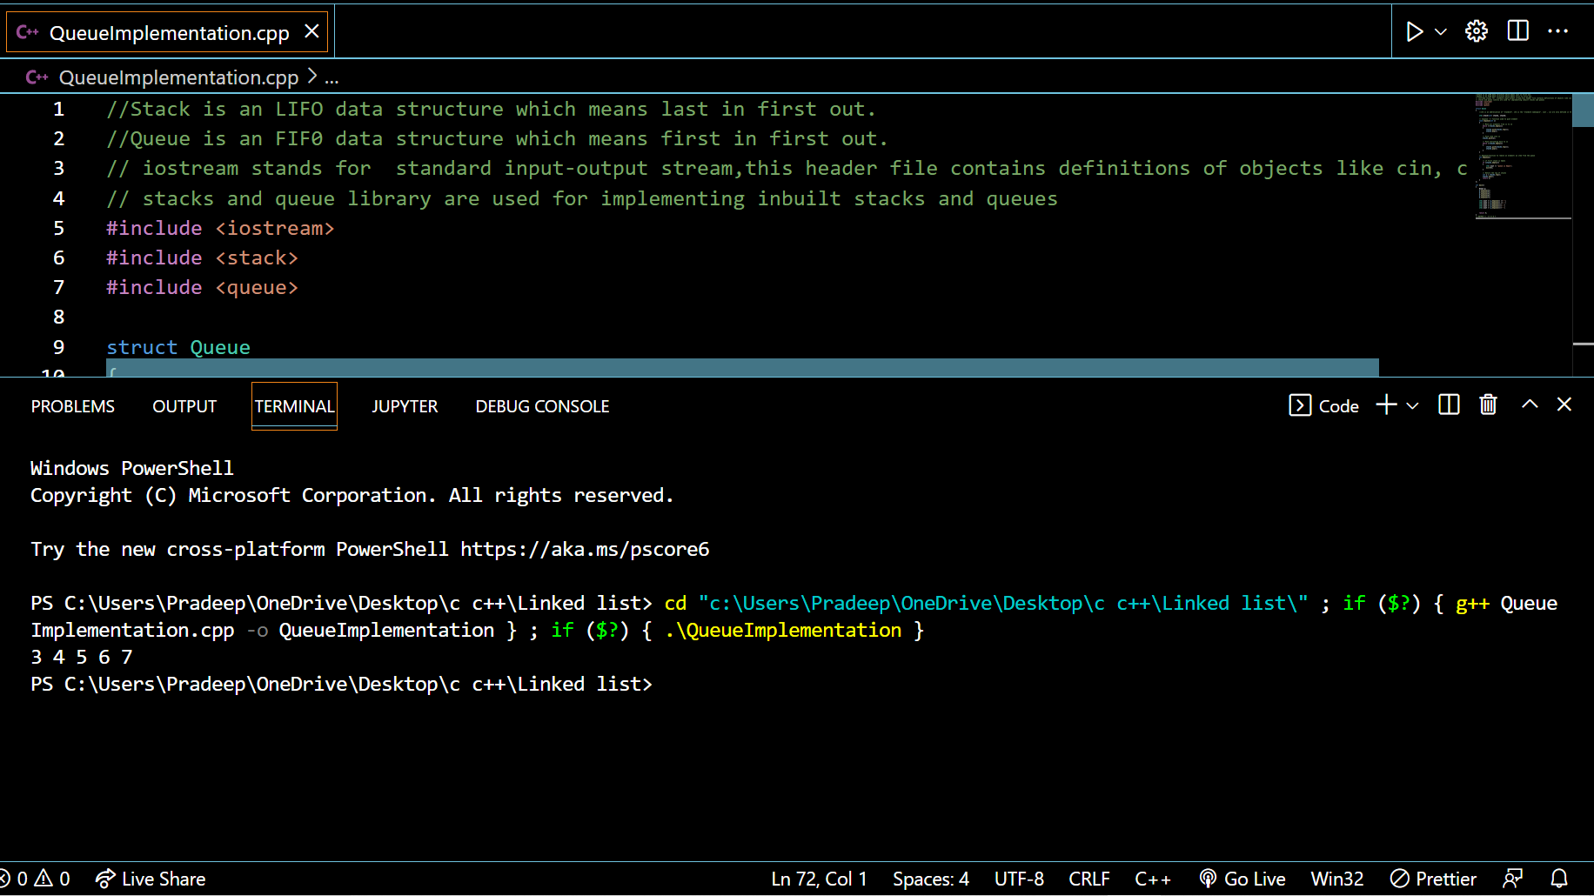This screenshot has width=1594, height=896.
Task: Close the QueueImplementation.cpp tab
Action: [x=311, y=32]
